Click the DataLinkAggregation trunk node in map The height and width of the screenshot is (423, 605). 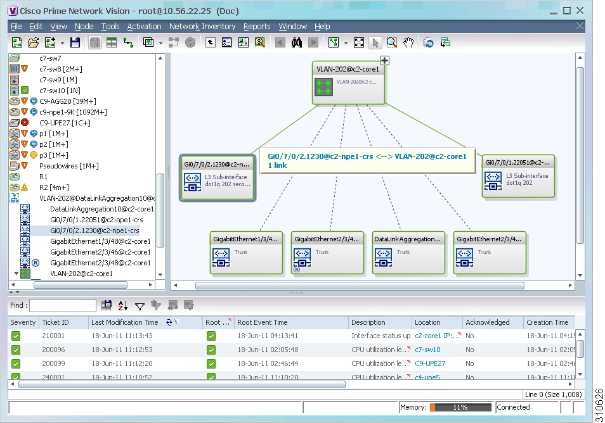tap(408, 253)
